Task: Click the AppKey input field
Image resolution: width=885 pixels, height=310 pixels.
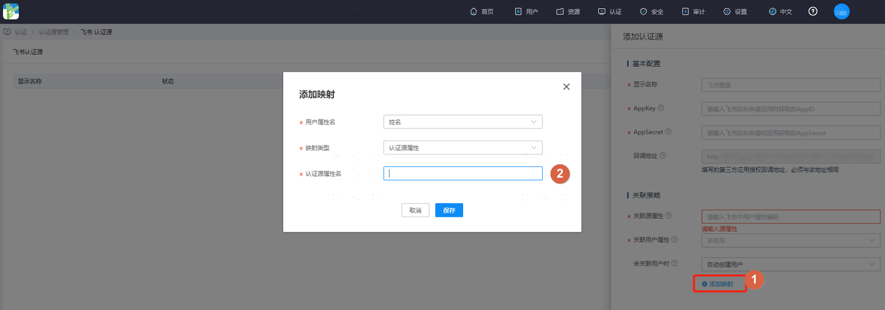Action: [x=791, y=109]
